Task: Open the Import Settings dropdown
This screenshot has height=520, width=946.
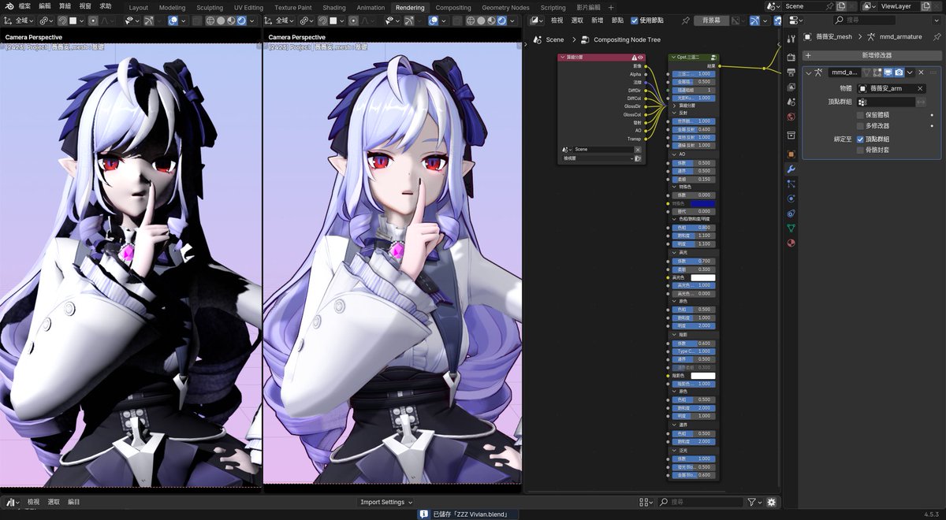Action: point(386,502)
